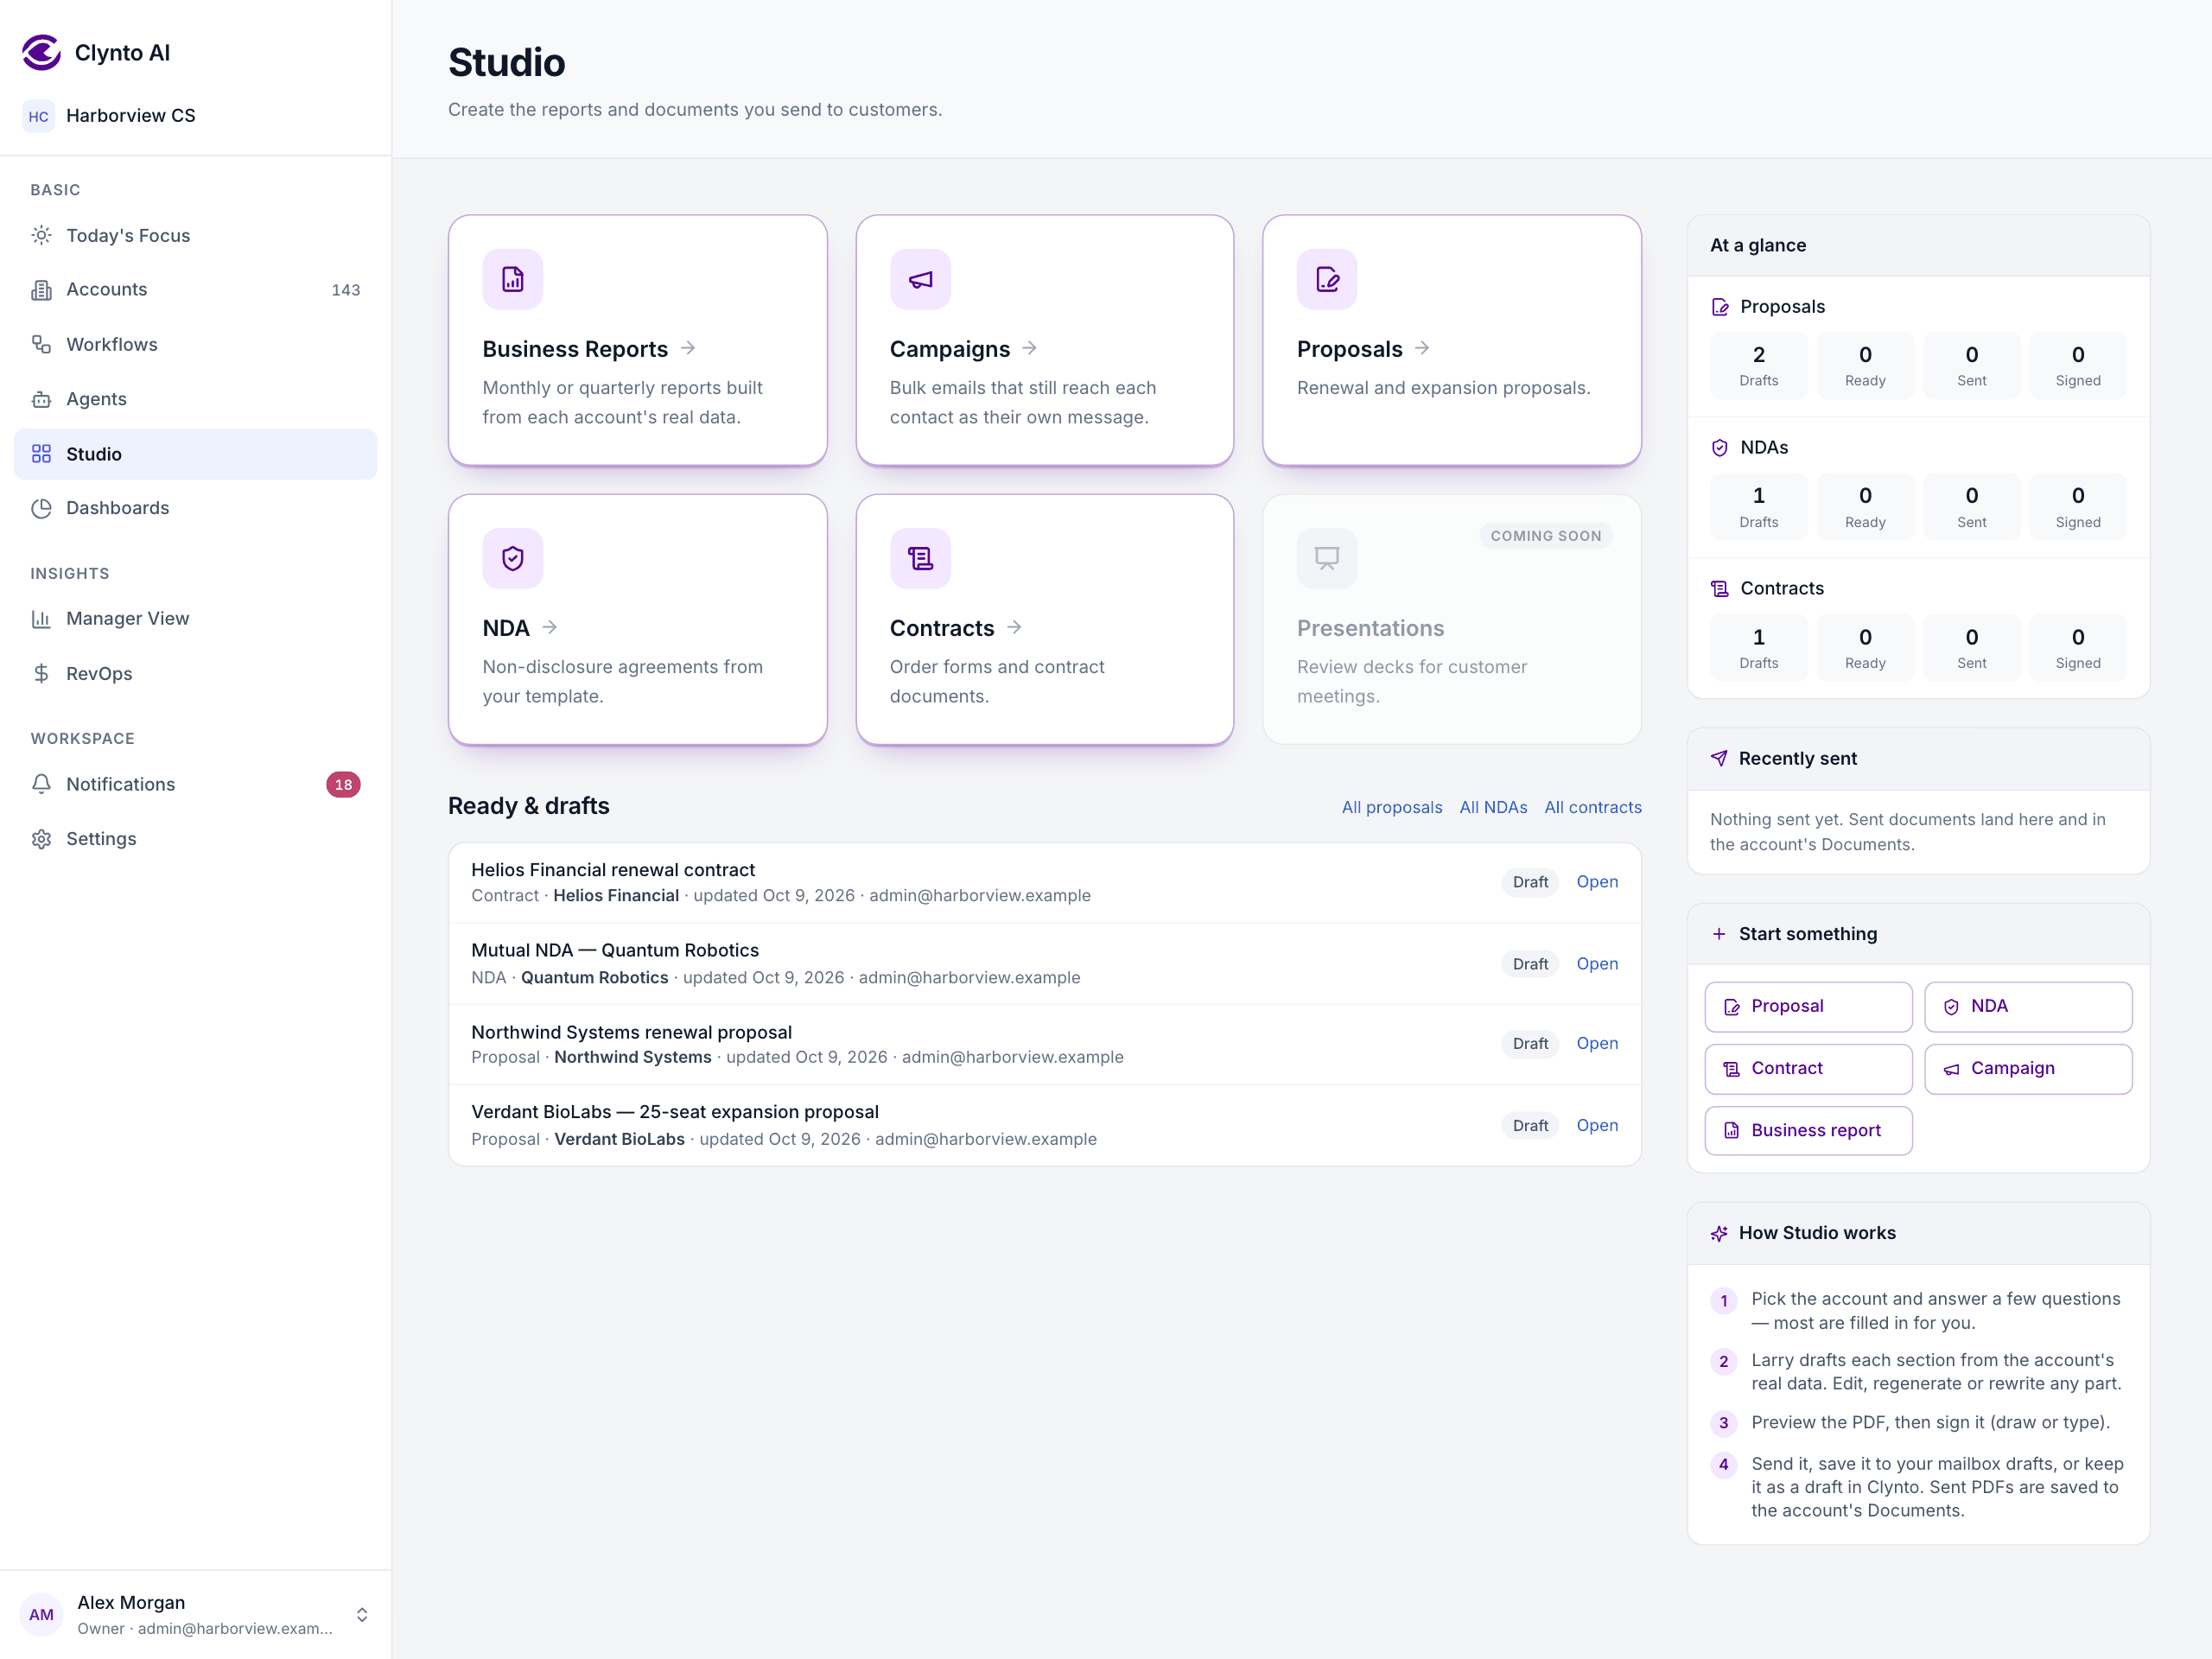Screen dimensions: 2212x1659
Task: Click the Manager View bar chart icon
Action: pyautogui.click(x=41, y=619)
